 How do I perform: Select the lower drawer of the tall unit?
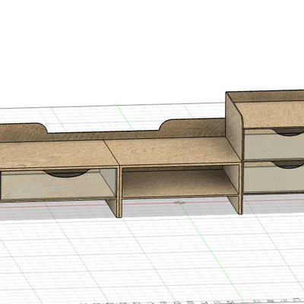coord(274,177)
